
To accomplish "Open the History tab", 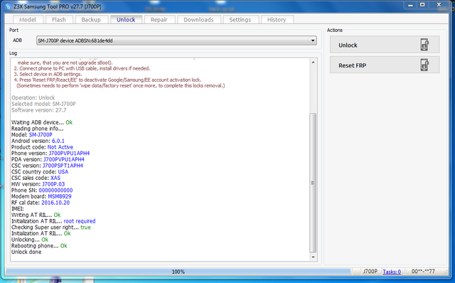I will (x=277, y=19).
